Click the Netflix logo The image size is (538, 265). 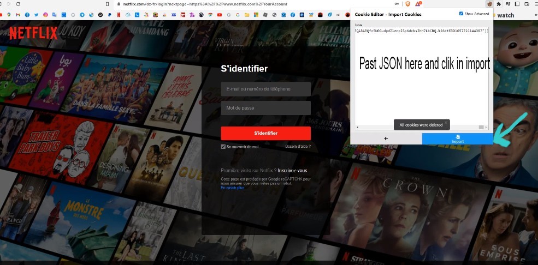[x=33, y=34]
